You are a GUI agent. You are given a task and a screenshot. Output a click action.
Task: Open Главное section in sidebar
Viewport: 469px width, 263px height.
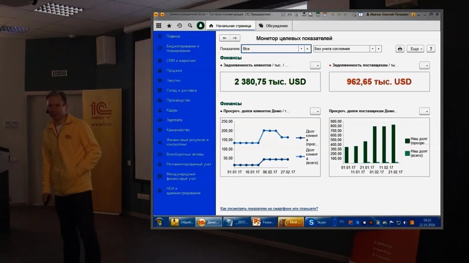pyautogui.click(x=173, y=36)
